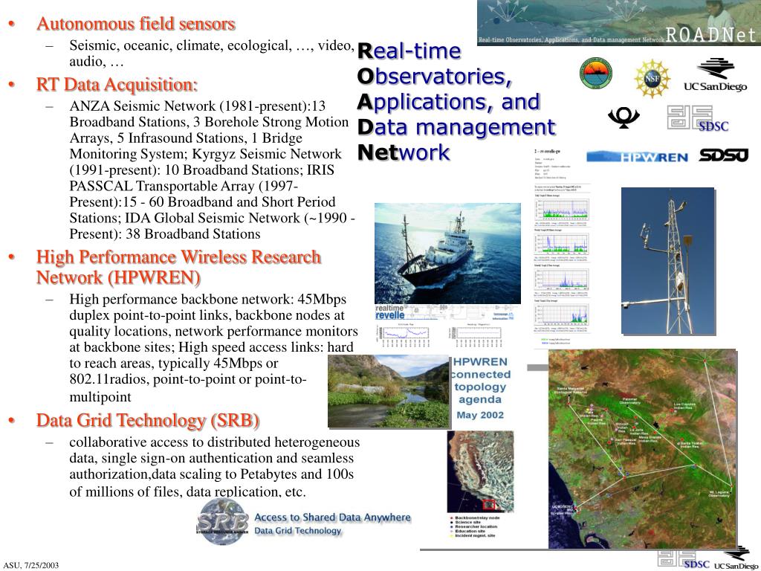Click the 'Network' title line
761x571 pixels.
[404, 152]
